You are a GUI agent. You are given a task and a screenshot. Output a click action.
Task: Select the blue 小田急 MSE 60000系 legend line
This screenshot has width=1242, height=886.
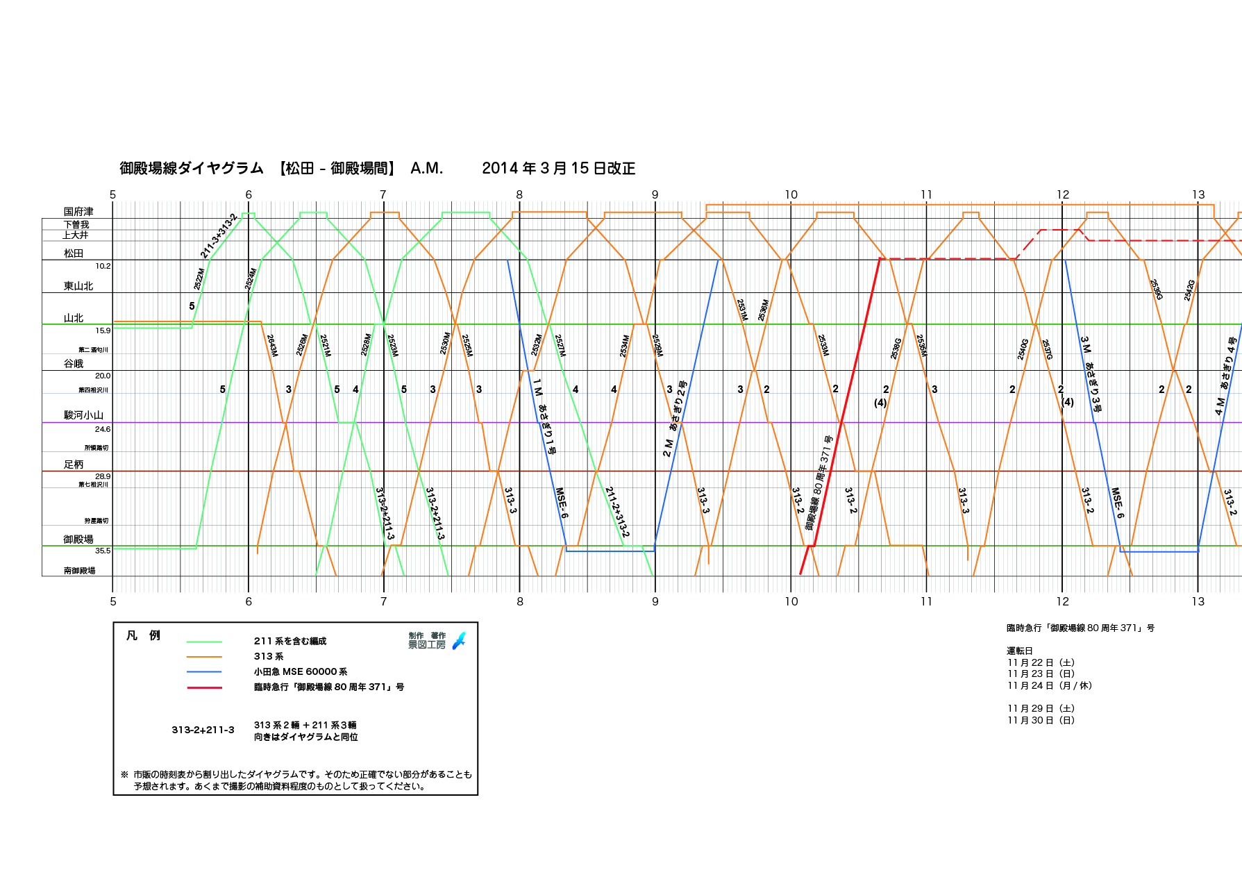click(204, 672)
